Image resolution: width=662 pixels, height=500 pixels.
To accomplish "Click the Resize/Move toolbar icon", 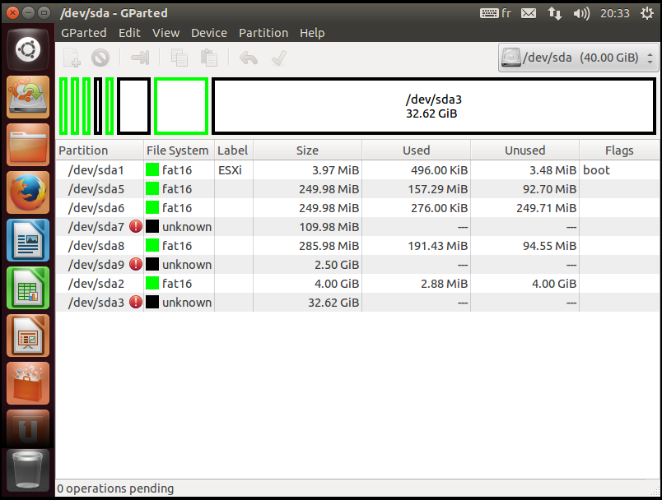I will pos(141,58).
